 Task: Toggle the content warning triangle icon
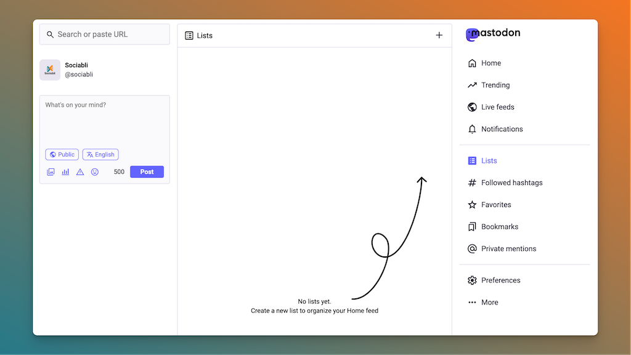(x=80, y=172)
